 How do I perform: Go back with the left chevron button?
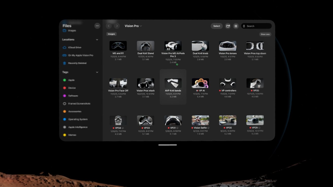pos(109,26)
